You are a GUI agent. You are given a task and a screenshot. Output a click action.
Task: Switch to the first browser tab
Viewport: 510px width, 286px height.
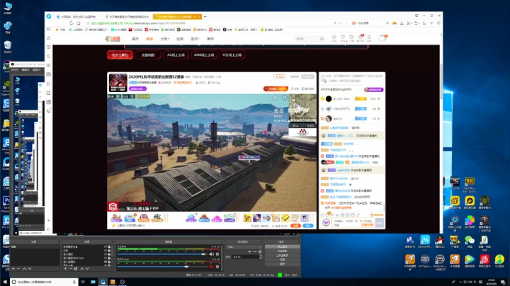coord(78,16)
